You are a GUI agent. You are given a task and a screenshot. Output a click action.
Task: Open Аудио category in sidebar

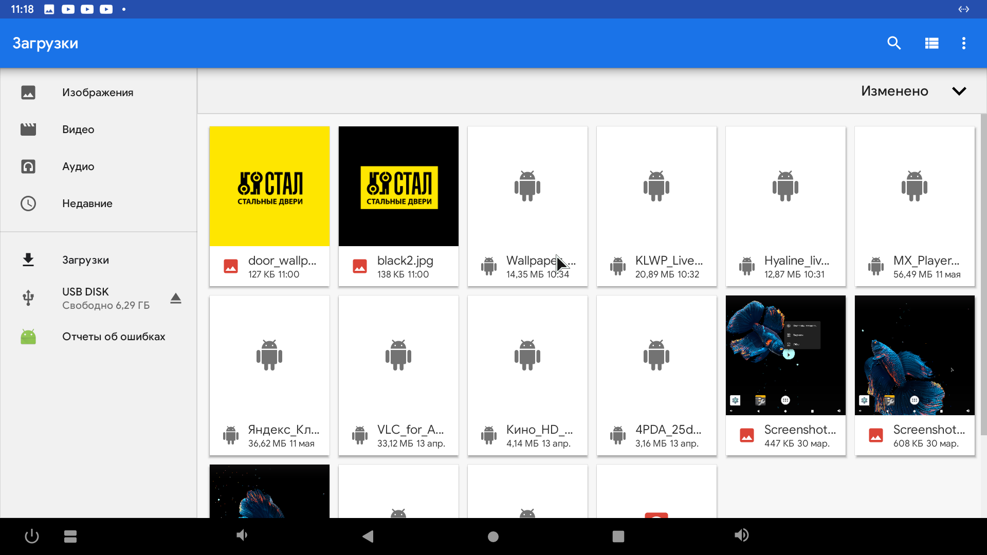(x=99, y=166)
